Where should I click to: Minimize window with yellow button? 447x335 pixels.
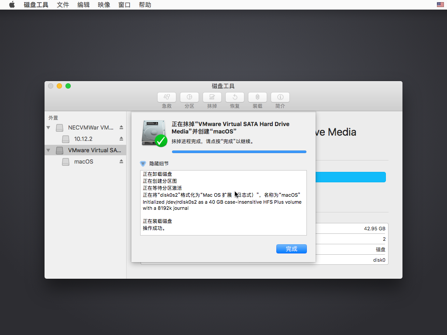[59, 86]
